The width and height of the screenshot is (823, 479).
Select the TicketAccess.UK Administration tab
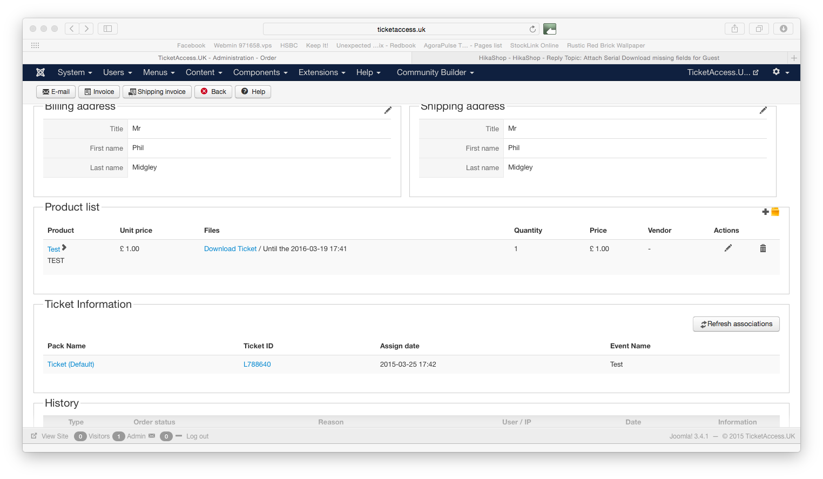pos(217,58)
